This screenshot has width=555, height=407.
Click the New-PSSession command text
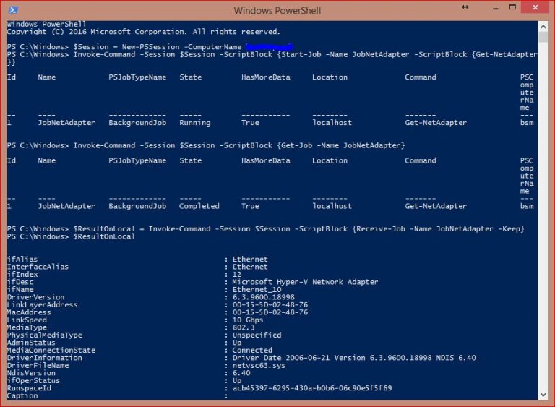[150, 47]
